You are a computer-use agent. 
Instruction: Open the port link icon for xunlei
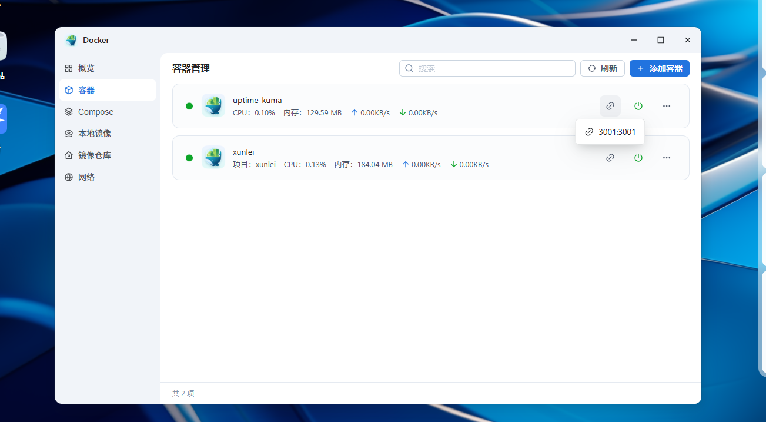[610, 158]
